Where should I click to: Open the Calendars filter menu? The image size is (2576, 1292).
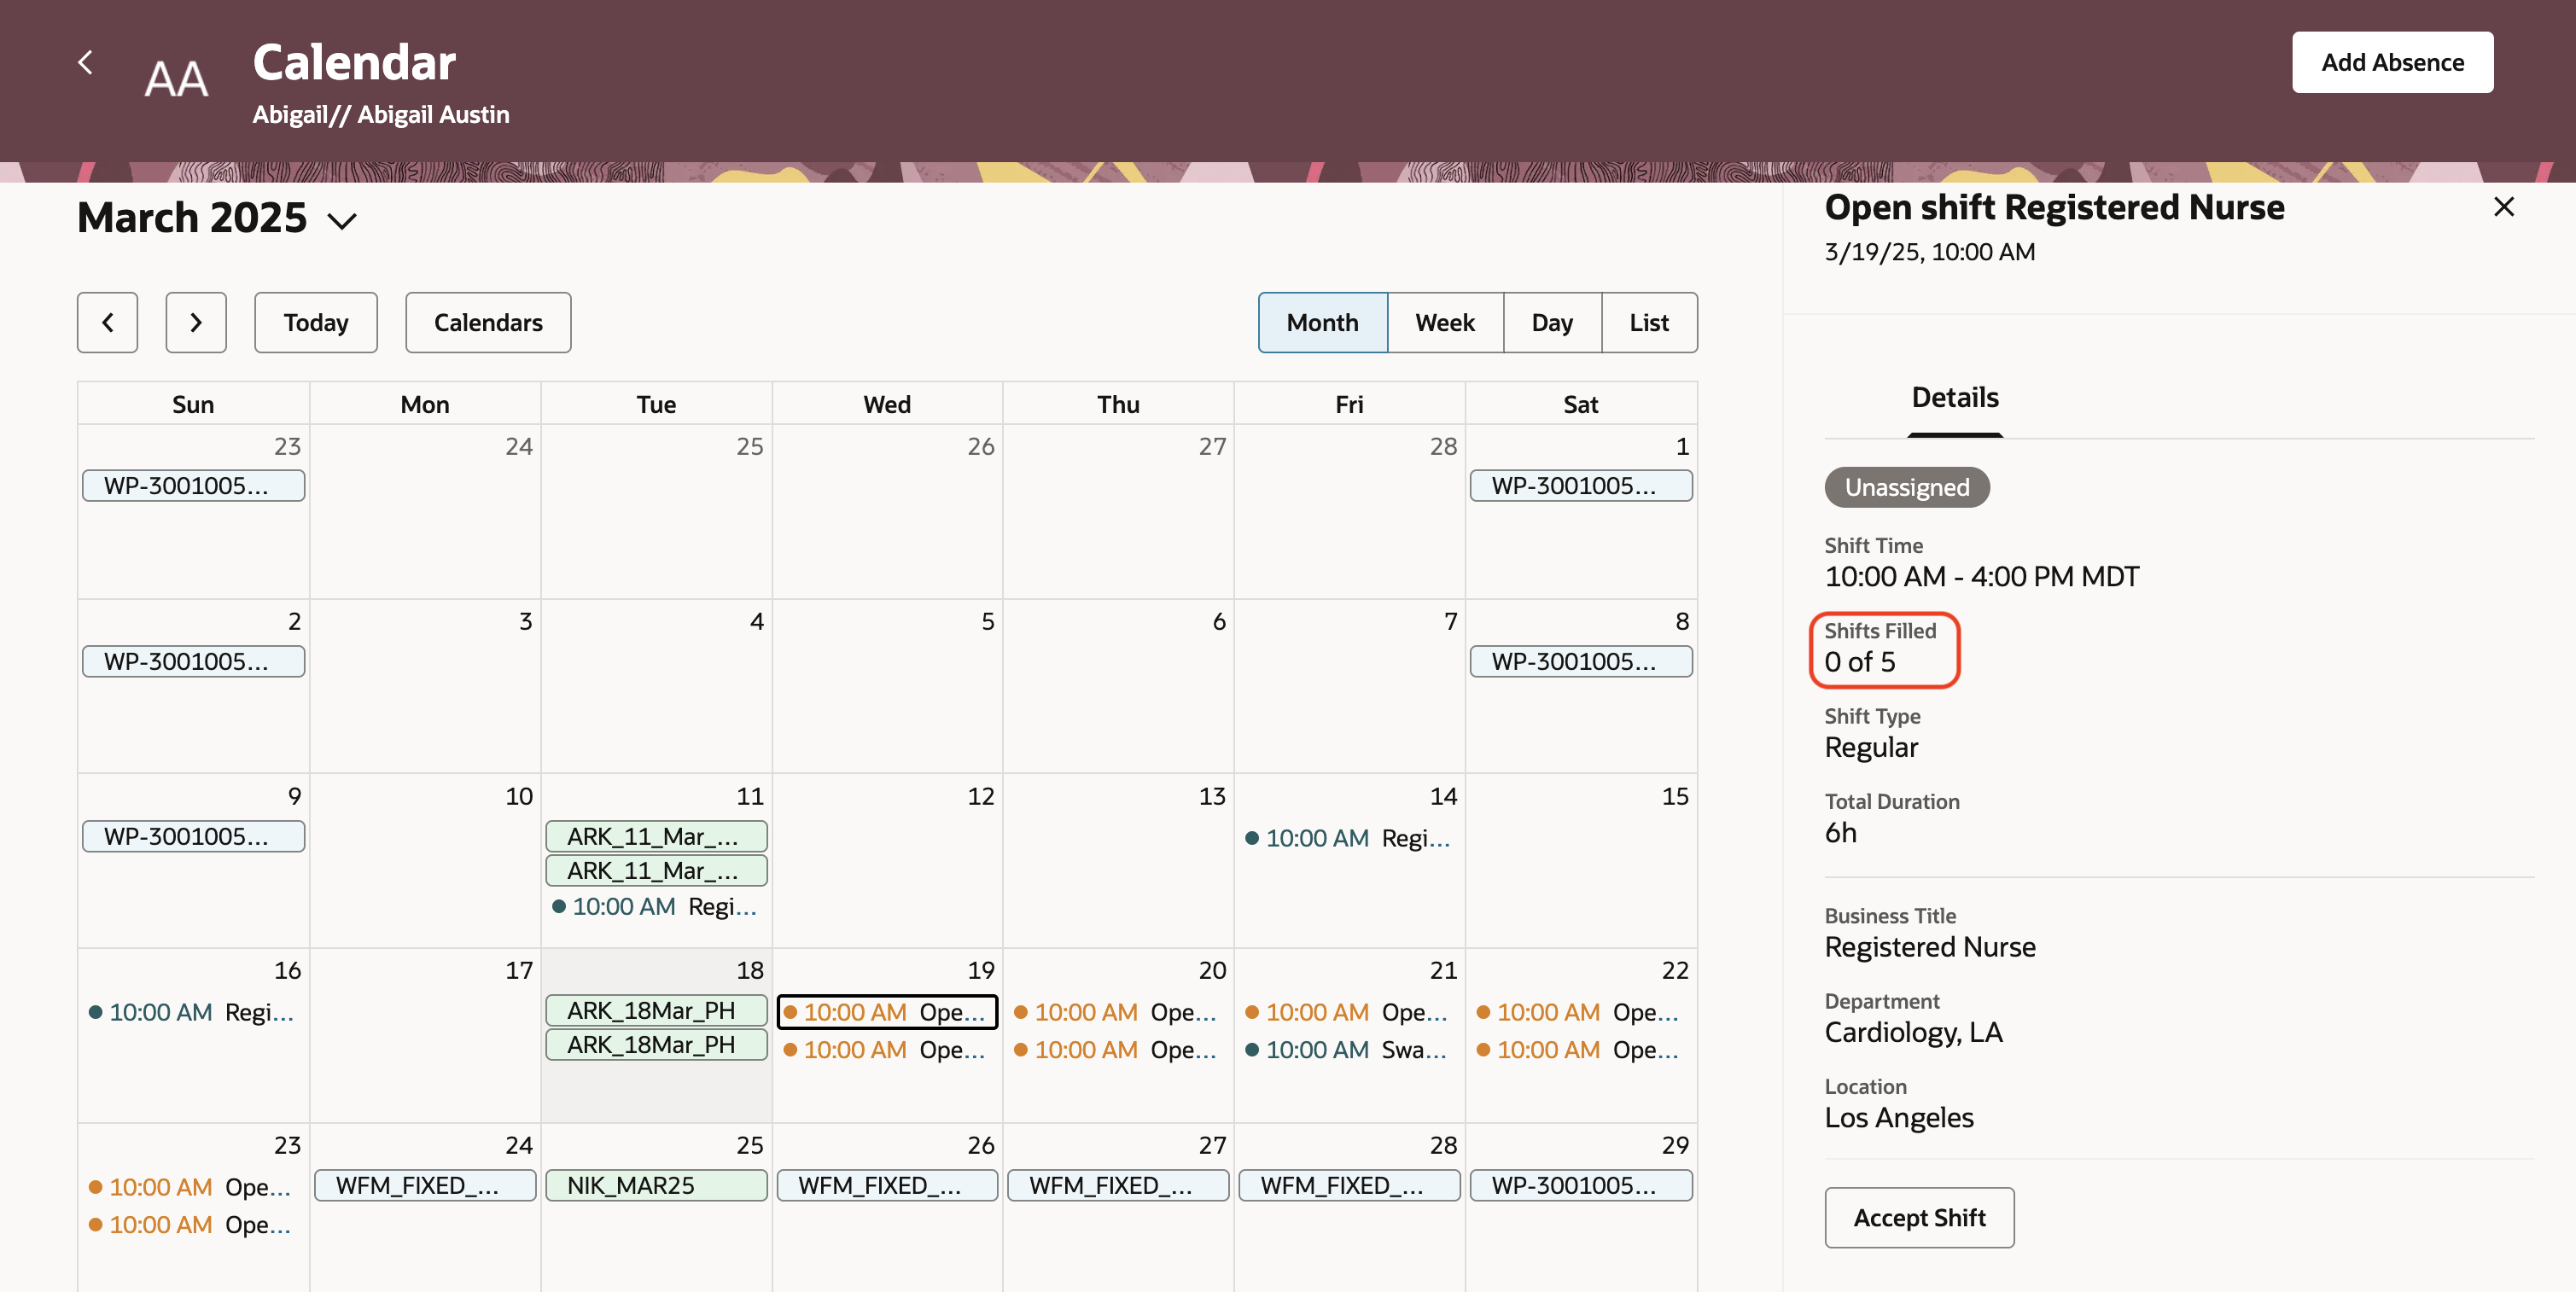pyautogui.click(x=488, y=322)
